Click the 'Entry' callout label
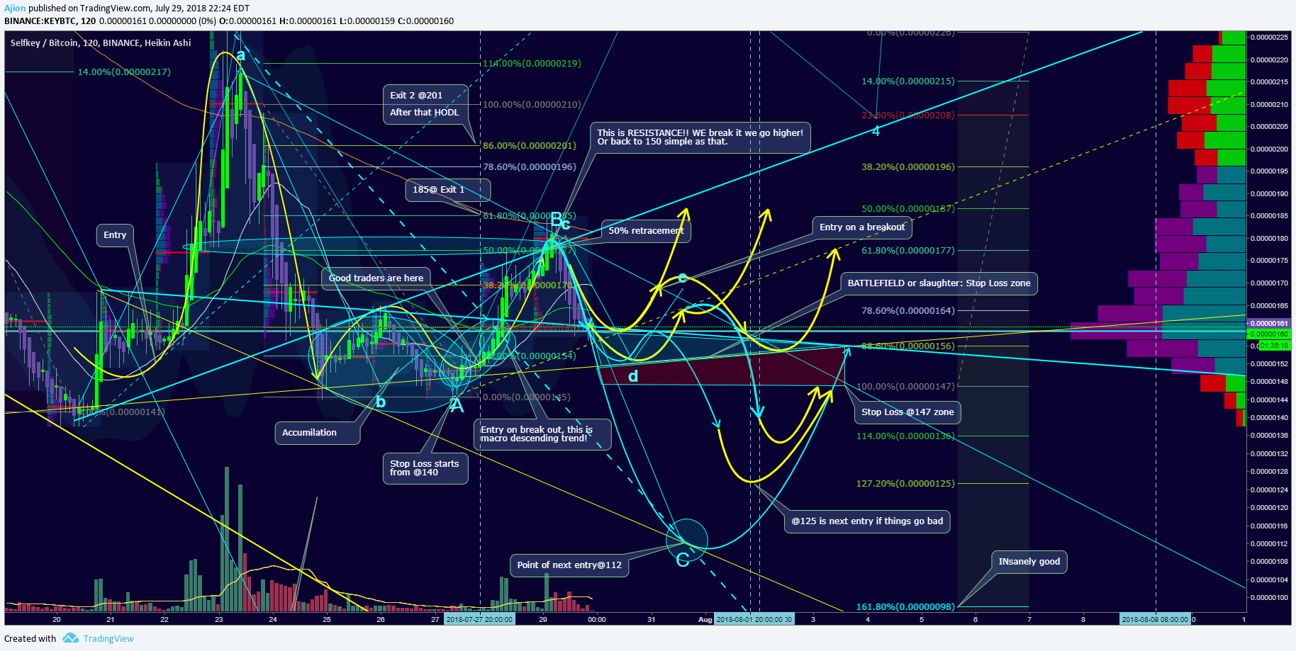This screenshot has height=651, width=1296. tap(115, 235)
